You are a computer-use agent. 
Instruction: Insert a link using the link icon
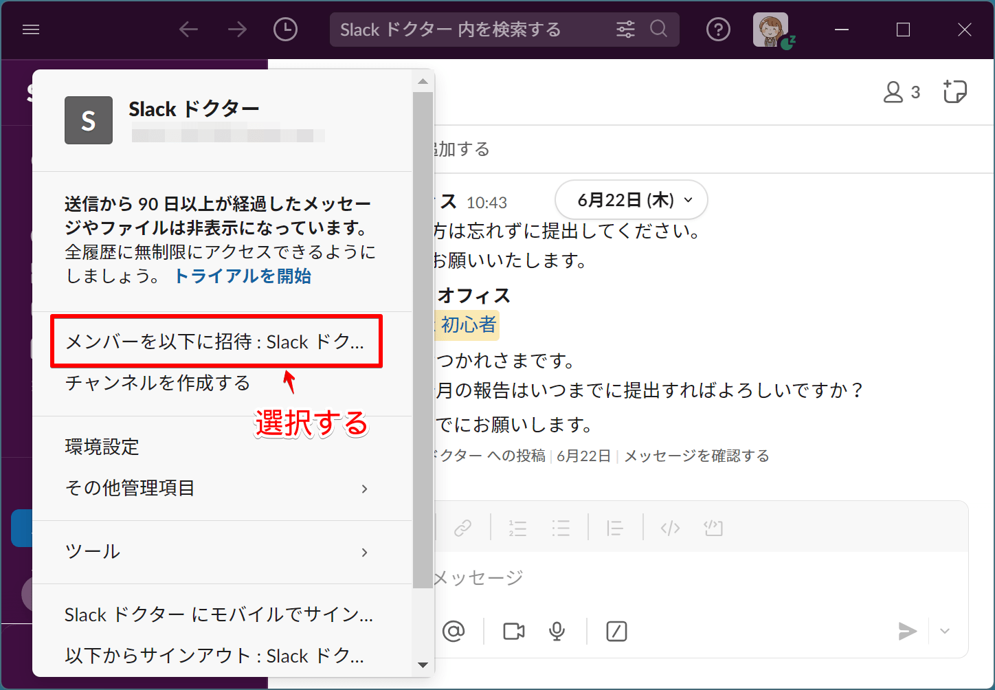click(464, 528)
